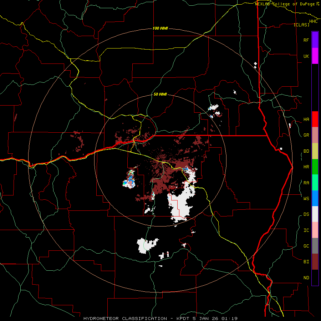321x321 pixels.
Task: Click the WS legend label
Action: click(x=306, y=199)
